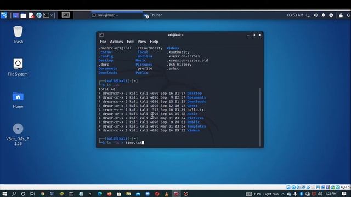
Task: Click the terminal vertical scrollbar
Action: [259, 117]
